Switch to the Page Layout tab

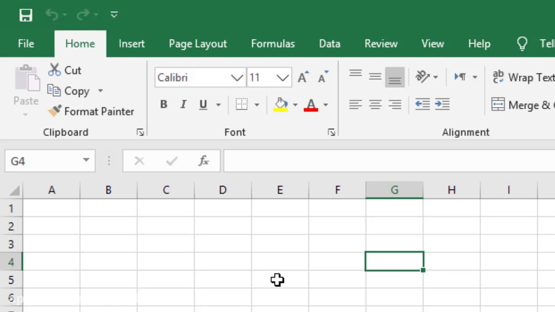(198, 44)
